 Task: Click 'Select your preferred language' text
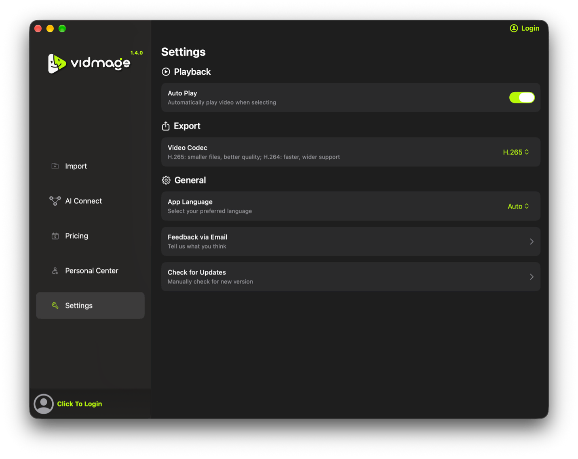click(210, 211)
